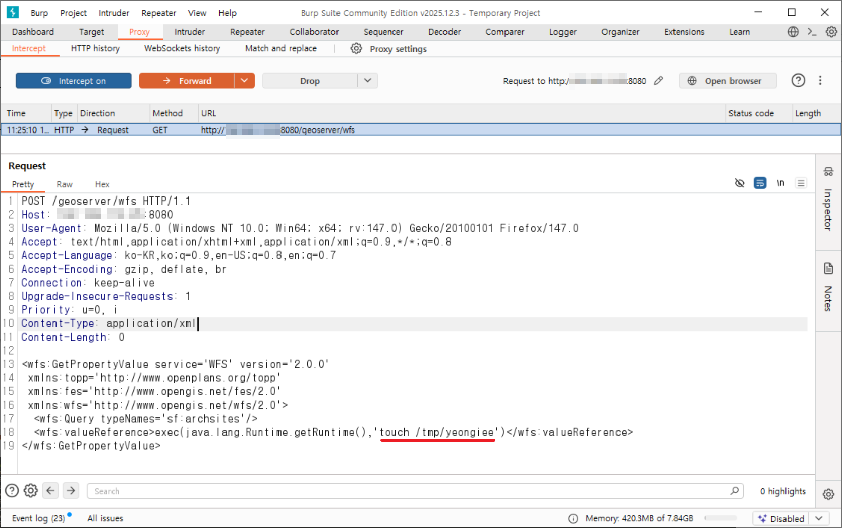Open Proxy settings gear icon

pos(356,48)
